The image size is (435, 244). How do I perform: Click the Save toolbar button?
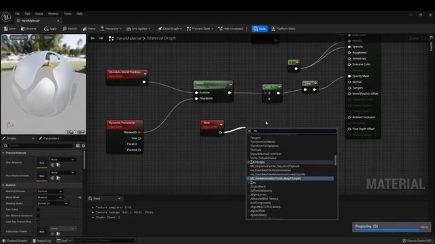point(10,28)
